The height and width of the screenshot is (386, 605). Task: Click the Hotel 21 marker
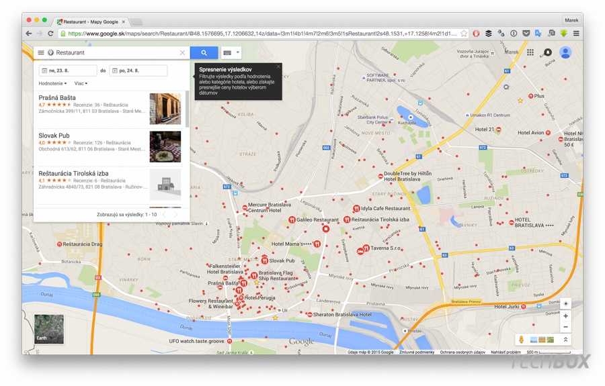499,130
